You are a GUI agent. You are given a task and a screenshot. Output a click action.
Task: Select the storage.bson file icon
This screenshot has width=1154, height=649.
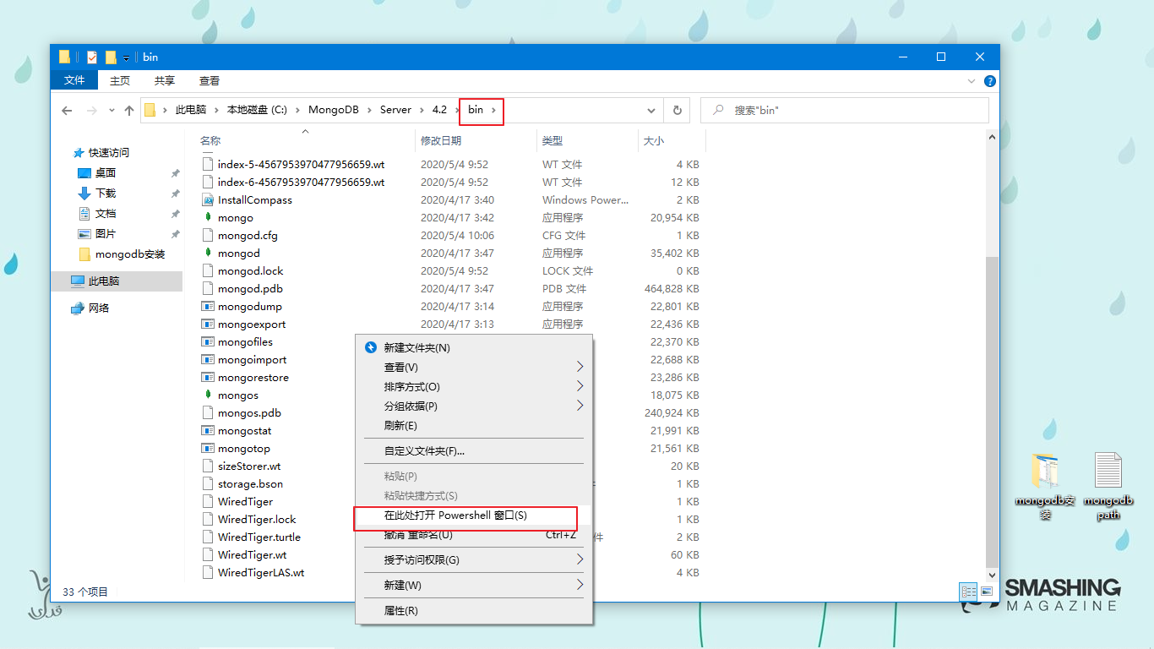209,483
